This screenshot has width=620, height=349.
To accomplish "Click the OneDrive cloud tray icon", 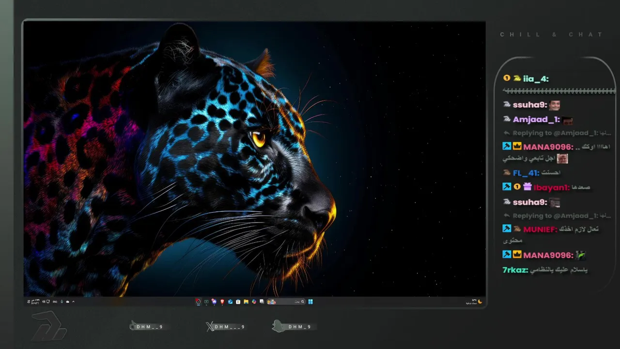I will click(x=67, y=301).
